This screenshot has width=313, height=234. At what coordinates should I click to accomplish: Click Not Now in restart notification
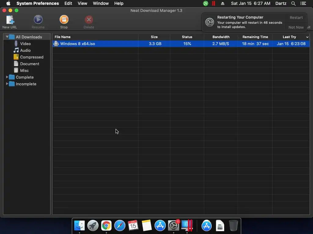[296, 27]
